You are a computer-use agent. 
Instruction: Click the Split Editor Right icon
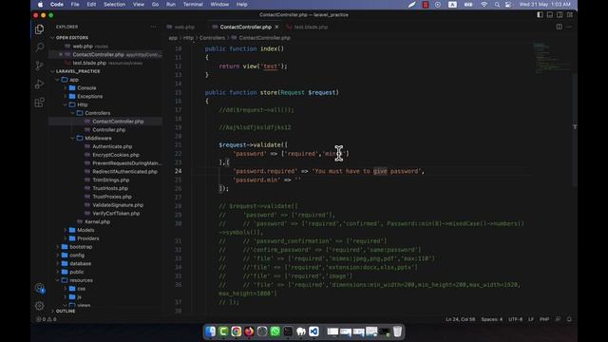coord(560,27)
